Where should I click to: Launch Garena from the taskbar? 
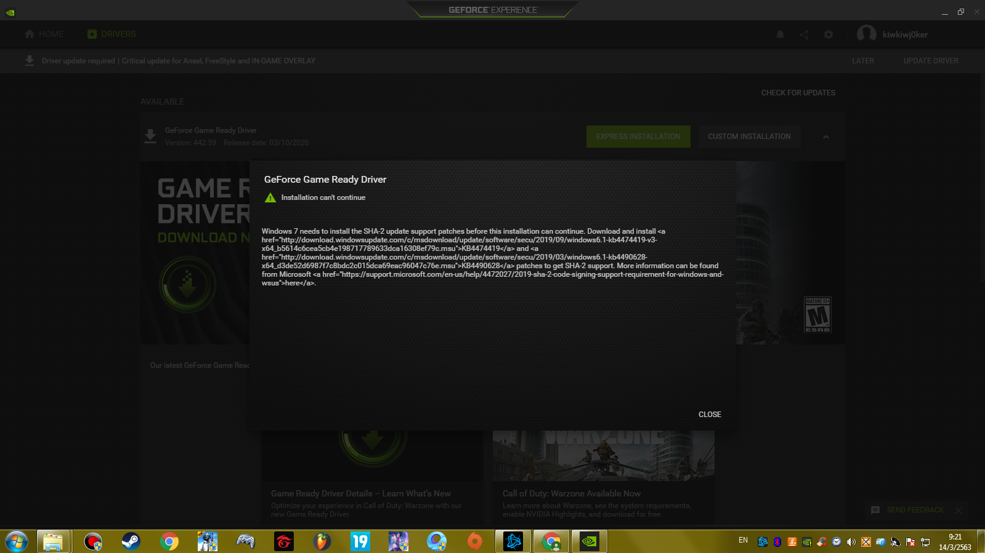[283, 541]
